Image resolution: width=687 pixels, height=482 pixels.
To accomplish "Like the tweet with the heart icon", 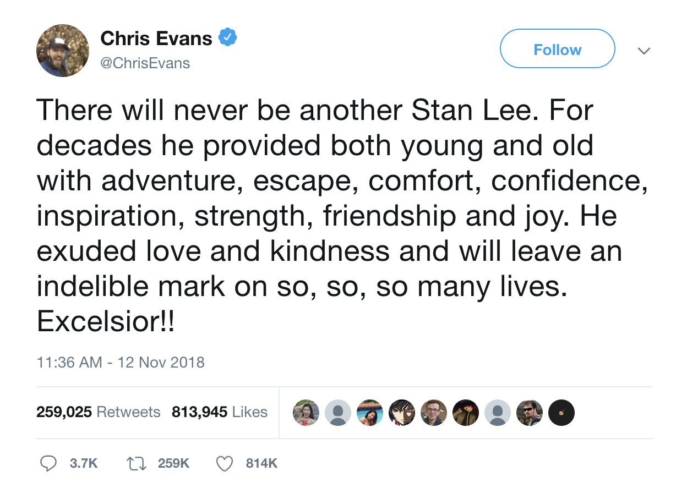I will tap(224, 463).
